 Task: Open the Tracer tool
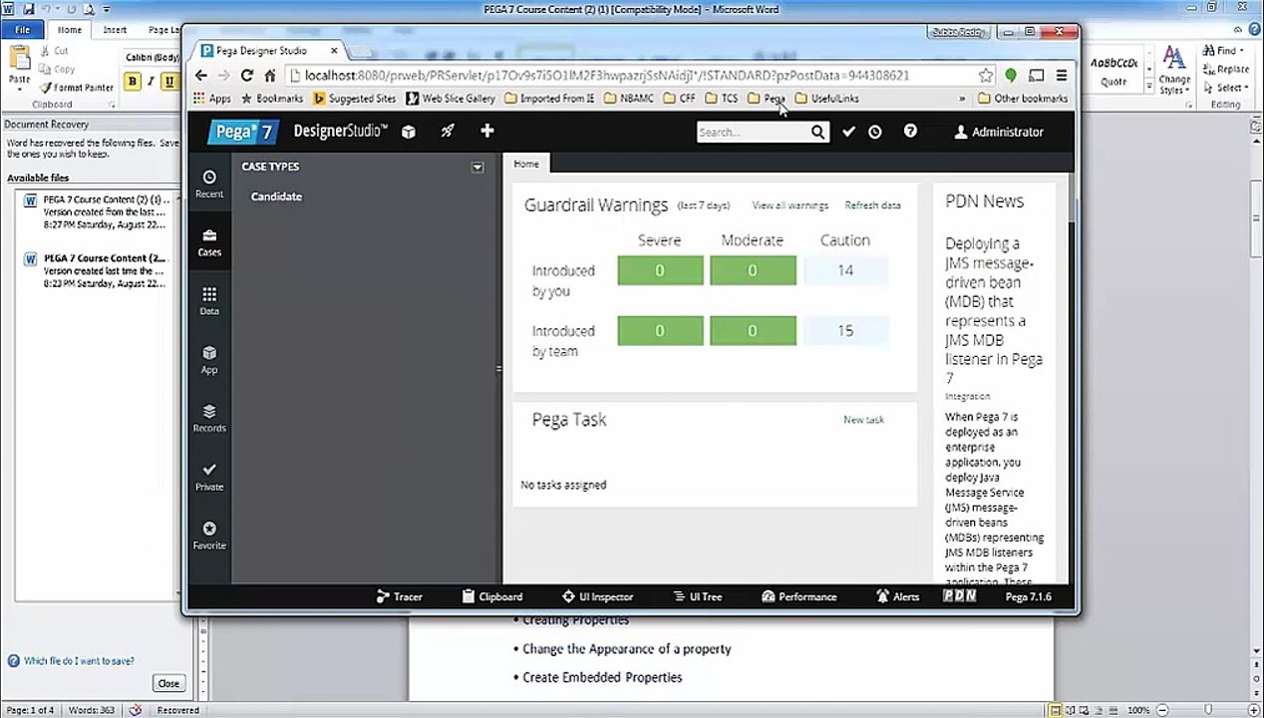[x=399, y=596]
